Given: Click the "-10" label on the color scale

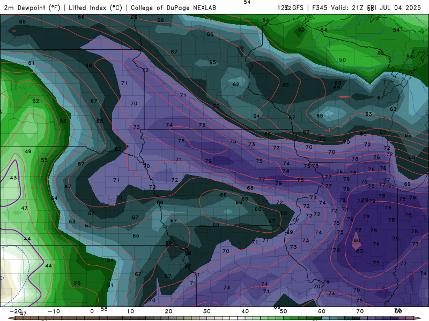Looking at the screenshot, I should pyautogui.click(x=54, y=311).
